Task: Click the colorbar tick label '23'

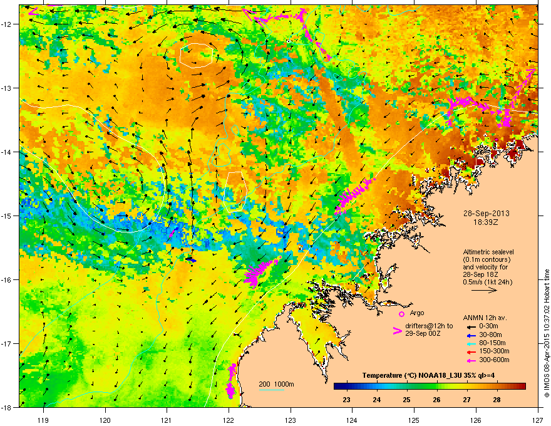Action: tap(346, 400)
